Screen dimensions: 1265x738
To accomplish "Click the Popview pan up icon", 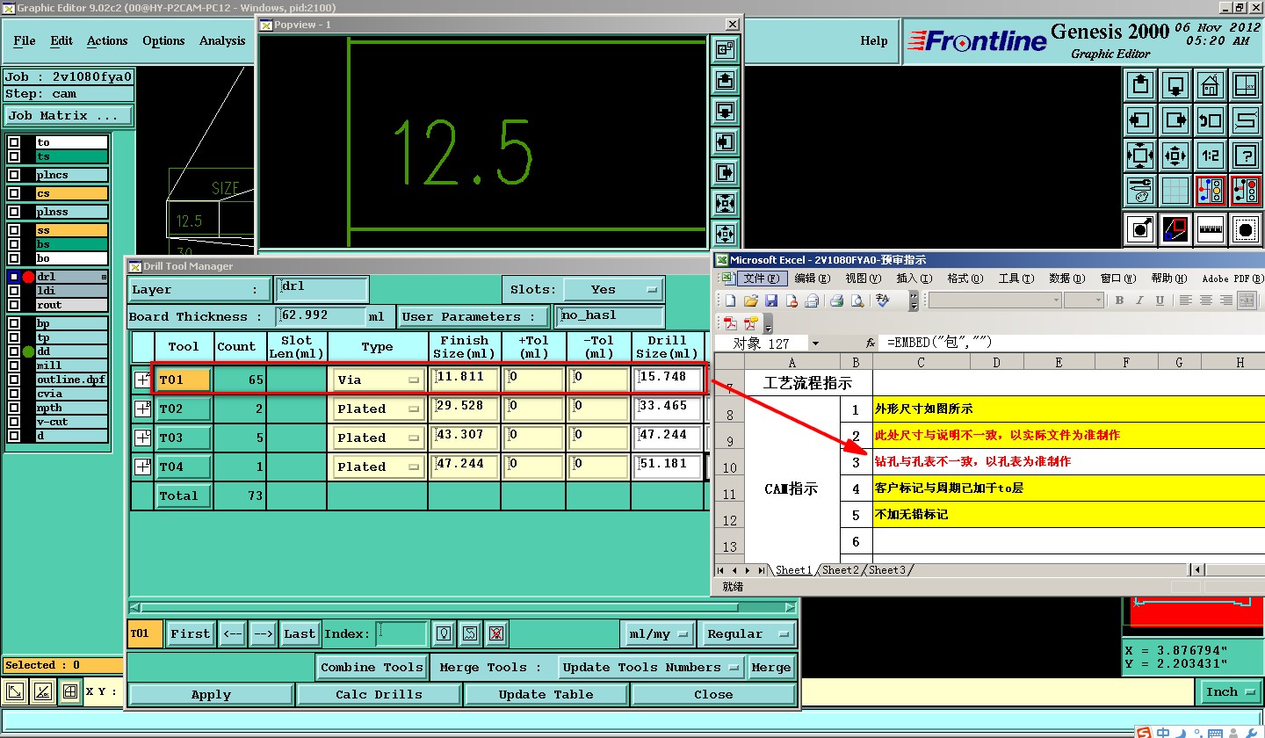I will coord(726,81).
